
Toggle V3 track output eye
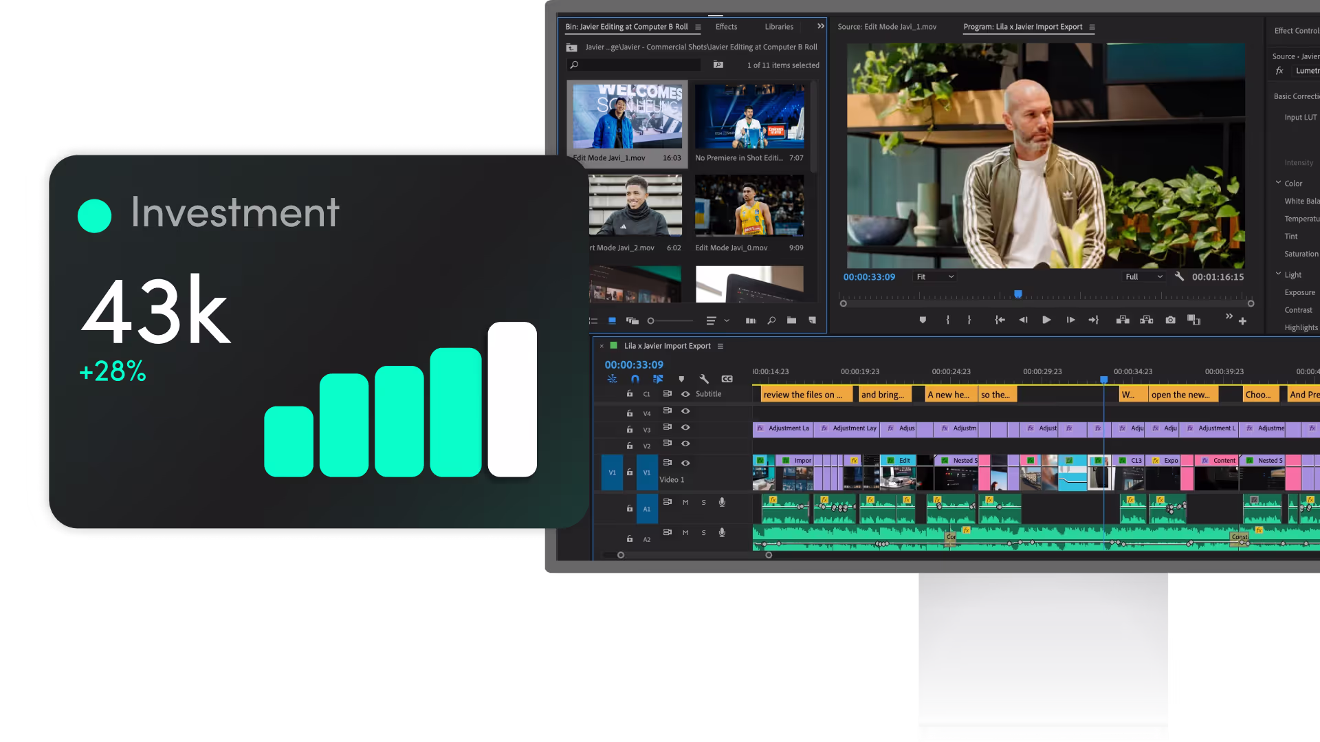pyautogui.click(x=685, y=427)
